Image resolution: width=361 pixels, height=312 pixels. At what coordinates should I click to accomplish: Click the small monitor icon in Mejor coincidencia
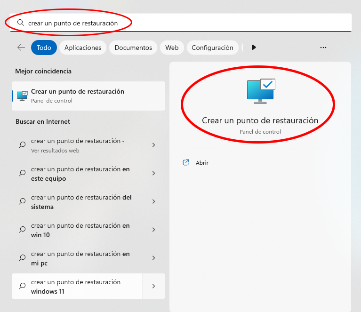[x=22, y=96]
